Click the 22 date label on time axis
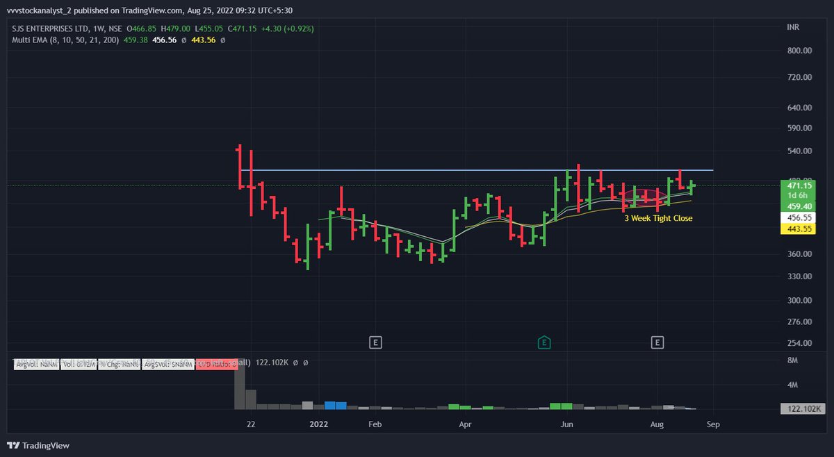Screen dimensions: 834x457 (251, 423)
